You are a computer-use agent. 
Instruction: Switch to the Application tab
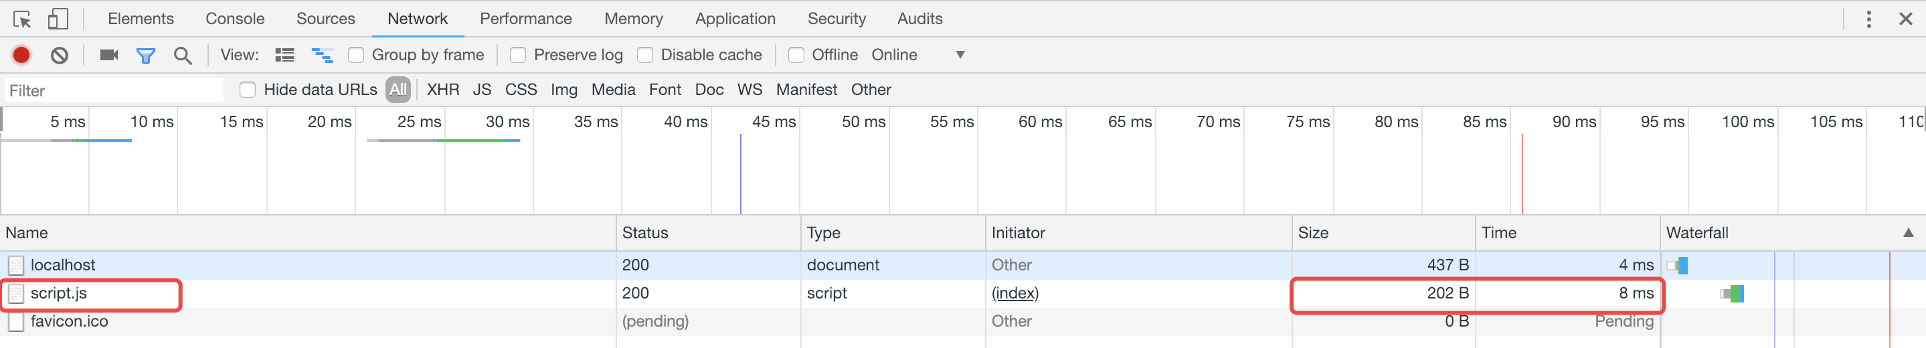point(735,19)
